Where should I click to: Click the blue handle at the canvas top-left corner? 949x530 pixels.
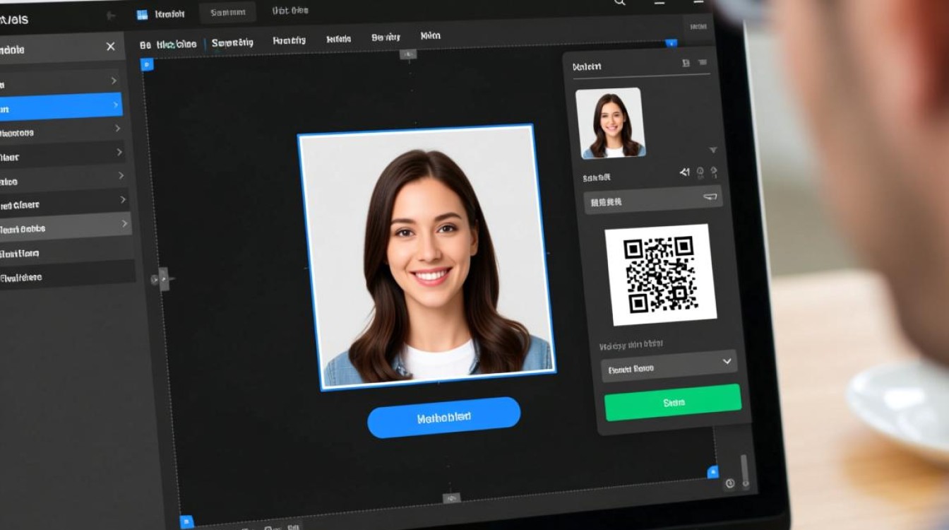[x=147, y=65]
